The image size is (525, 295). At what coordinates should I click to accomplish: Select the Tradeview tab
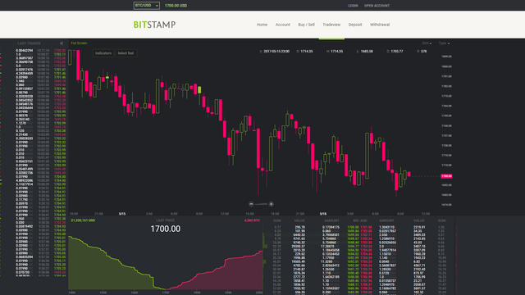coord(331,25)
